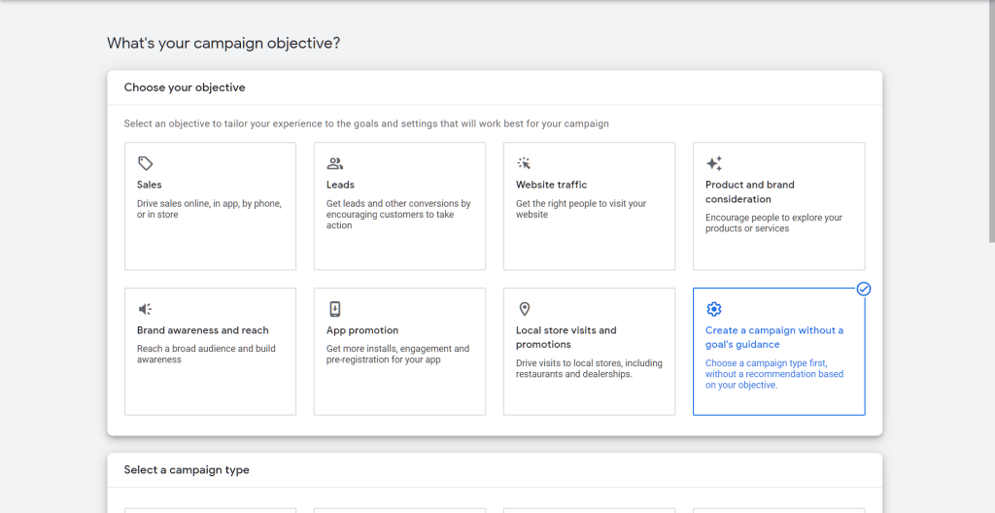Click the Leads people icon
The image size is (995, 513).
point(335,163)
